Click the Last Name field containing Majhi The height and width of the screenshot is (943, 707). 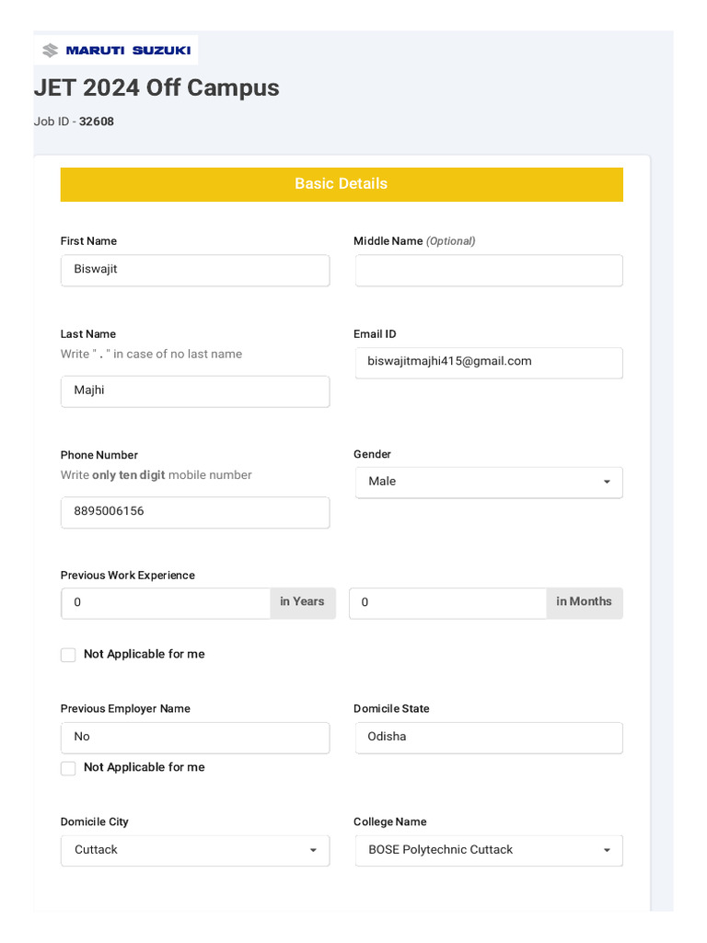(195, 391)
